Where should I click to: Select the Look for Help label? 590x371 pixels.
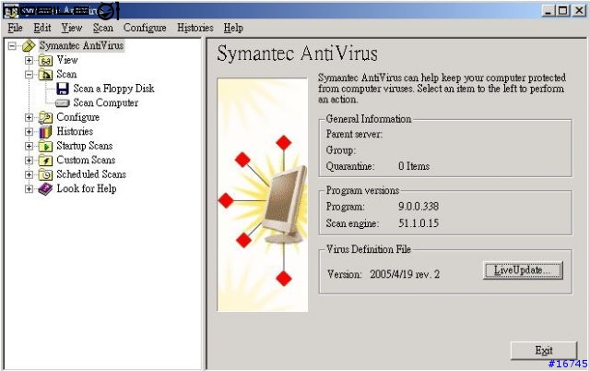[87, 189]
